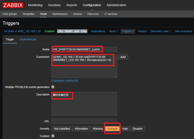194x139 pixels.
Task: Click the URL input field
Action: tap(84, 121)
